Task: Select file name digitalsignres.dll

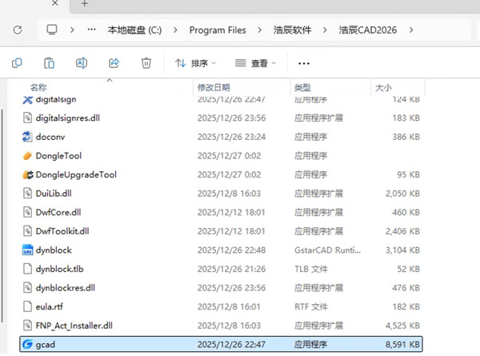Action: [x=68, y=118]
